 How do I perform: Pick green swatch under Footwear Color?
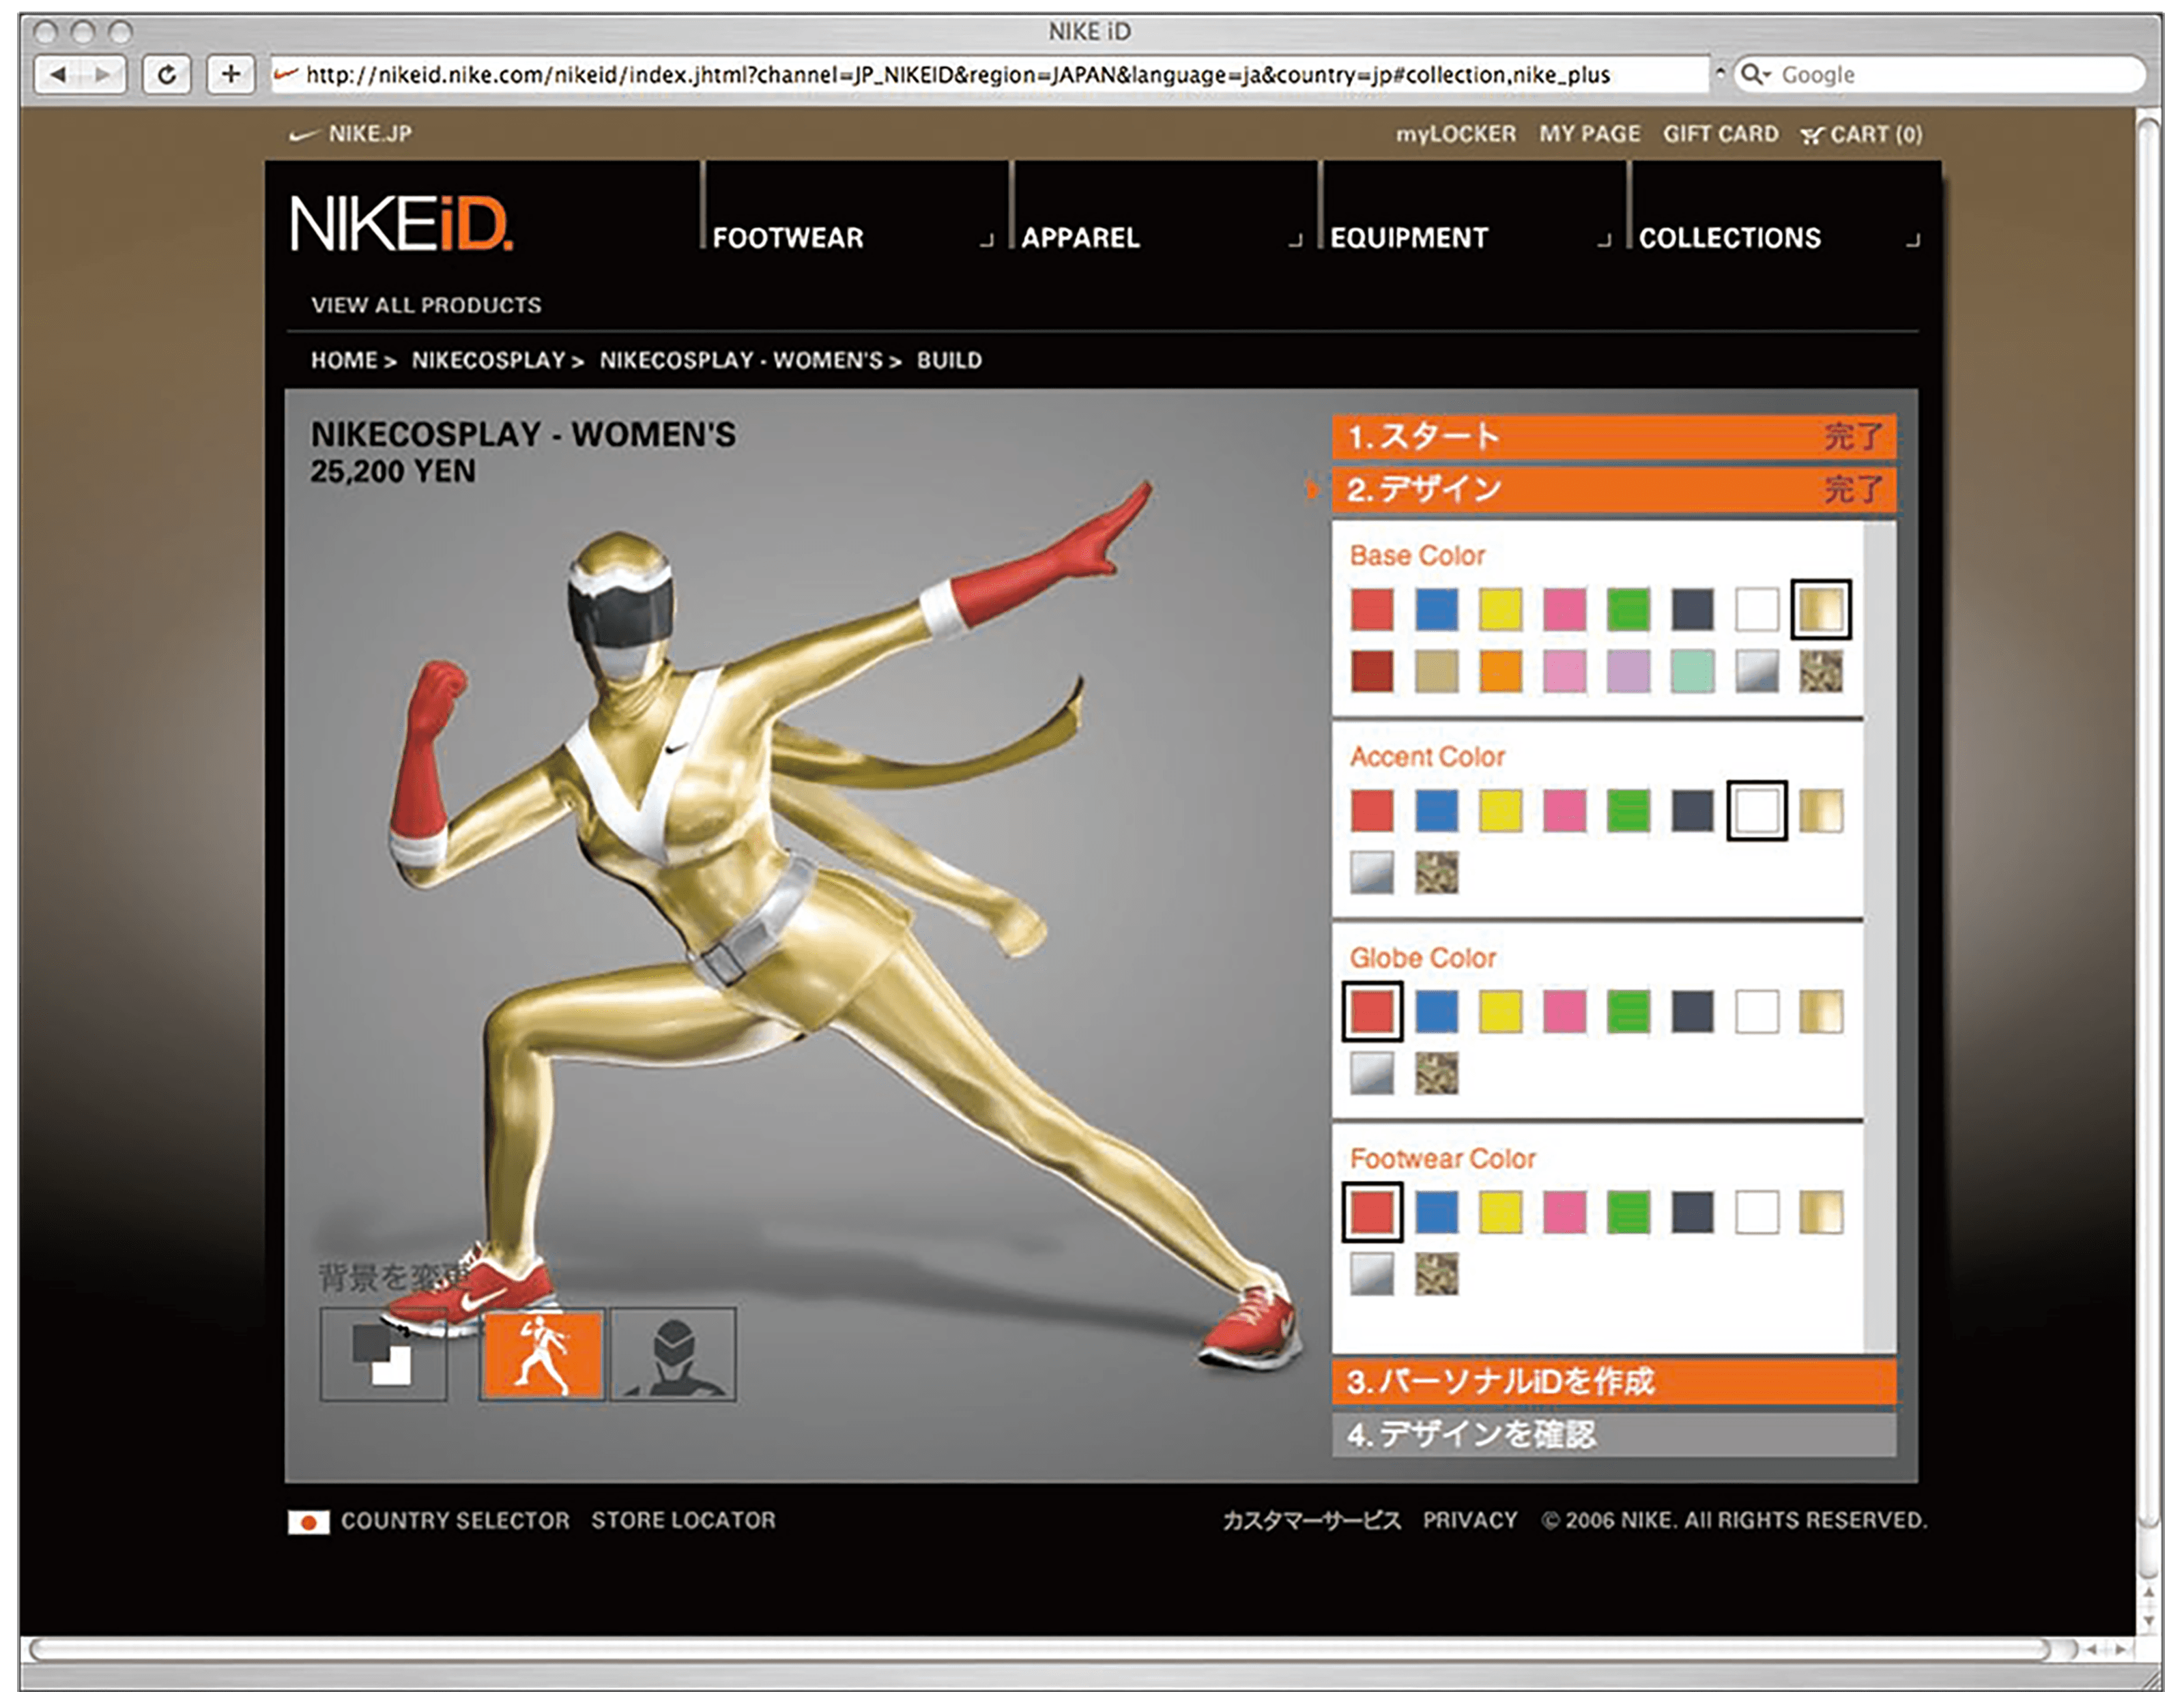point(1628,1212)
